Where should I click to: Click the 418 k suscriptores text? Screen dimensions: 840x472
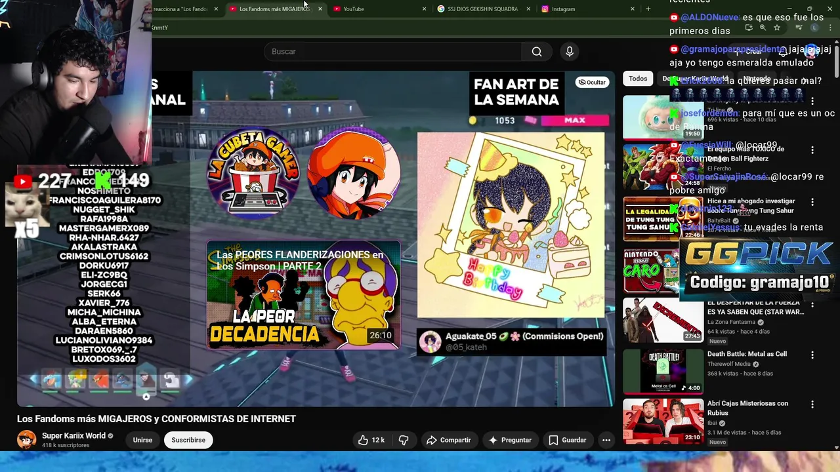pyautogui.click(x=66, y=445)
